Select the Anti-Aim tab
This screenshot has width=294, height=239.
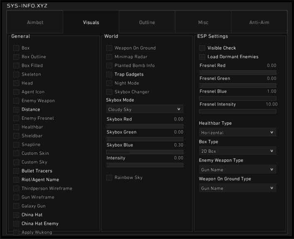click(259, 22)
